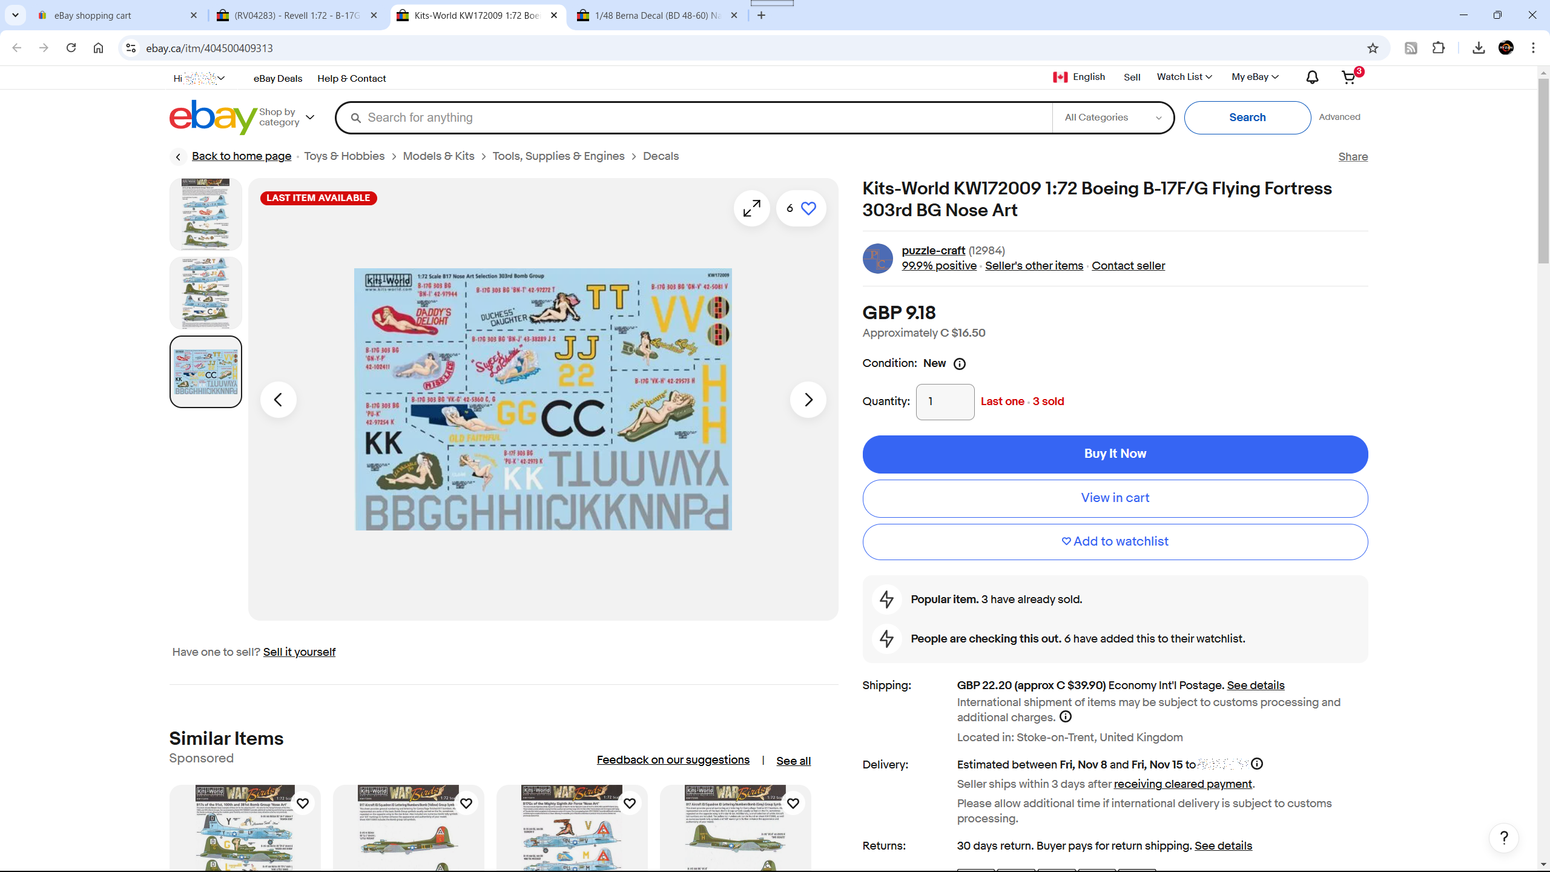Show next gallery image
Screen dimensions: 1550x872
808,400
